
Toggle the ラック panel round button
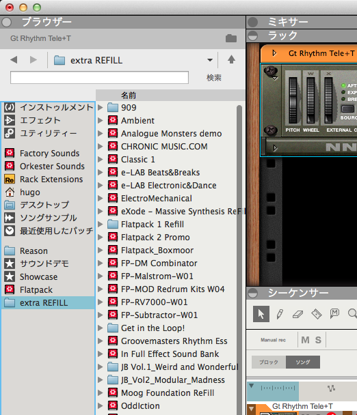[x=253, y=35]
